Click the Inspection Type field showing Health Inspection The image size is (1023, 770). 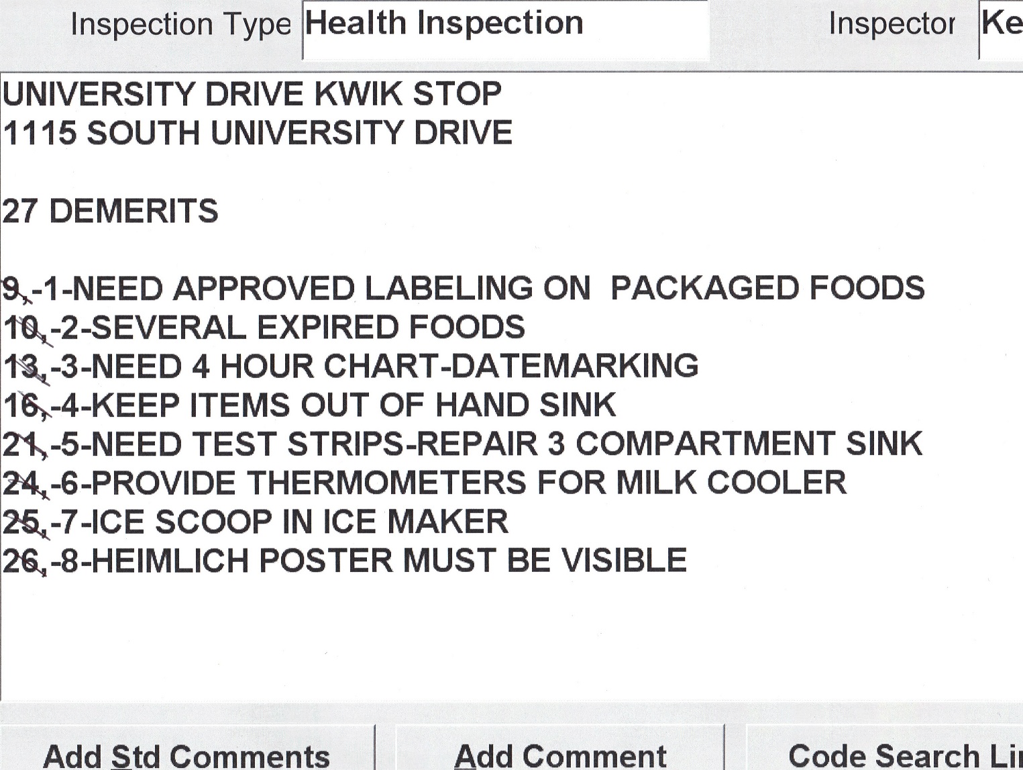pos(505,28)
